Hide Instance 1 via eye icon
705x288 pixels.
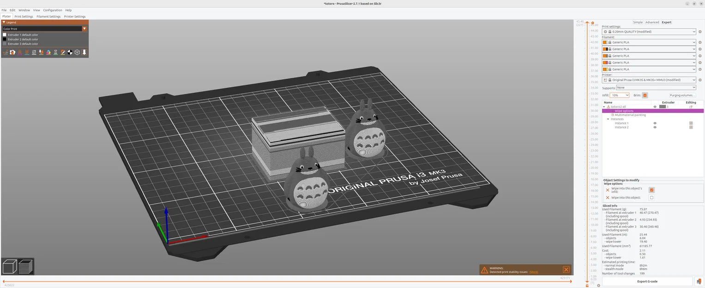pos(655,123)
